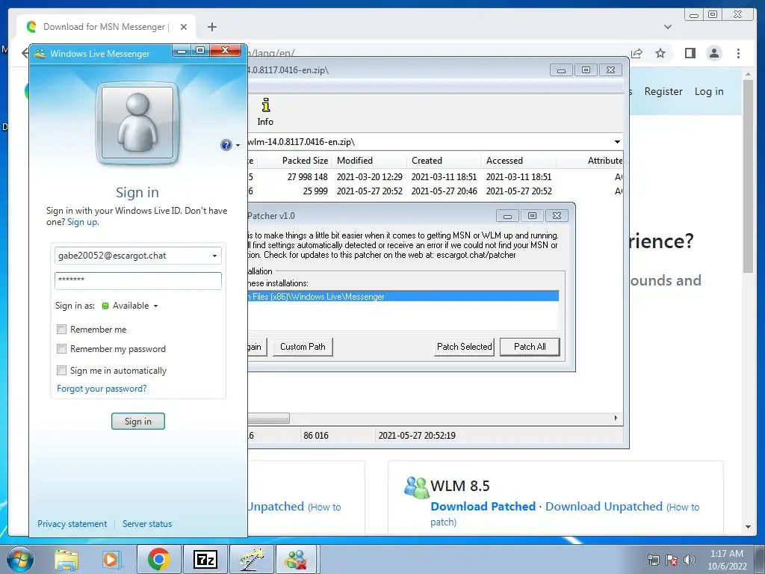The image size is (765, 574).
Task: Click the page scrollbar down arrow
Action: pyautogui.click(x=748, y=527)
